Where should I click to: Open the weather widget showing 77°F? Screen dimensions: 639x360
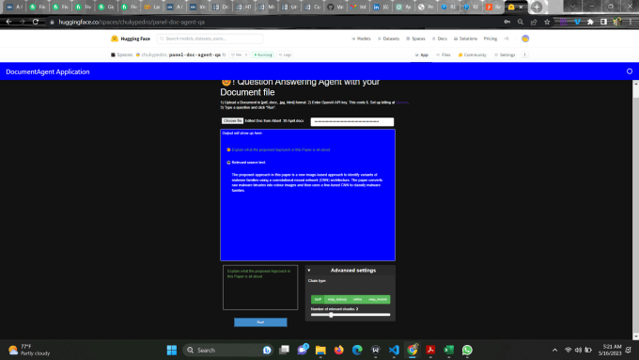29,350
